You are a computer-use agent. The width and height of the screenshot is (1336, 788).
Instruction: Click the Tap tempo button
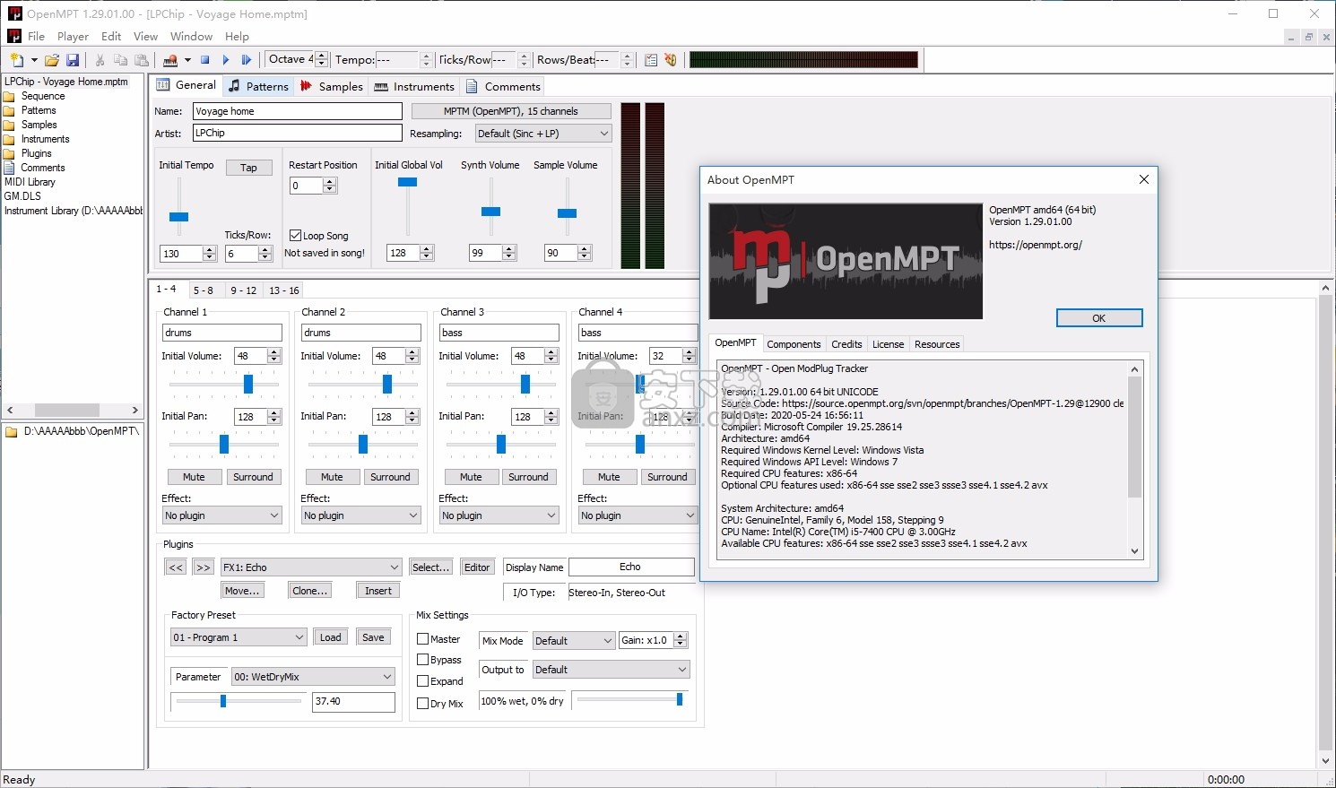click(x=248, y=168)
